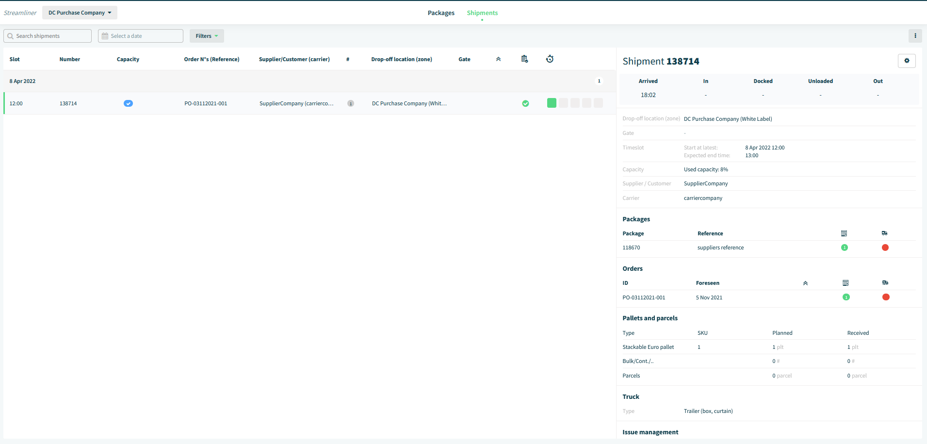Click the green progress step square
Viewport: 927px width, 444px height.
(552, 103)
